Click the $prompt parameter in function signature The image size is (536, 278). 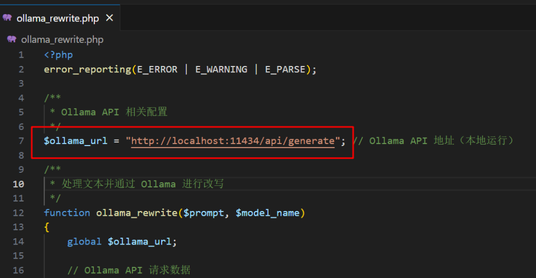point(204,213)
